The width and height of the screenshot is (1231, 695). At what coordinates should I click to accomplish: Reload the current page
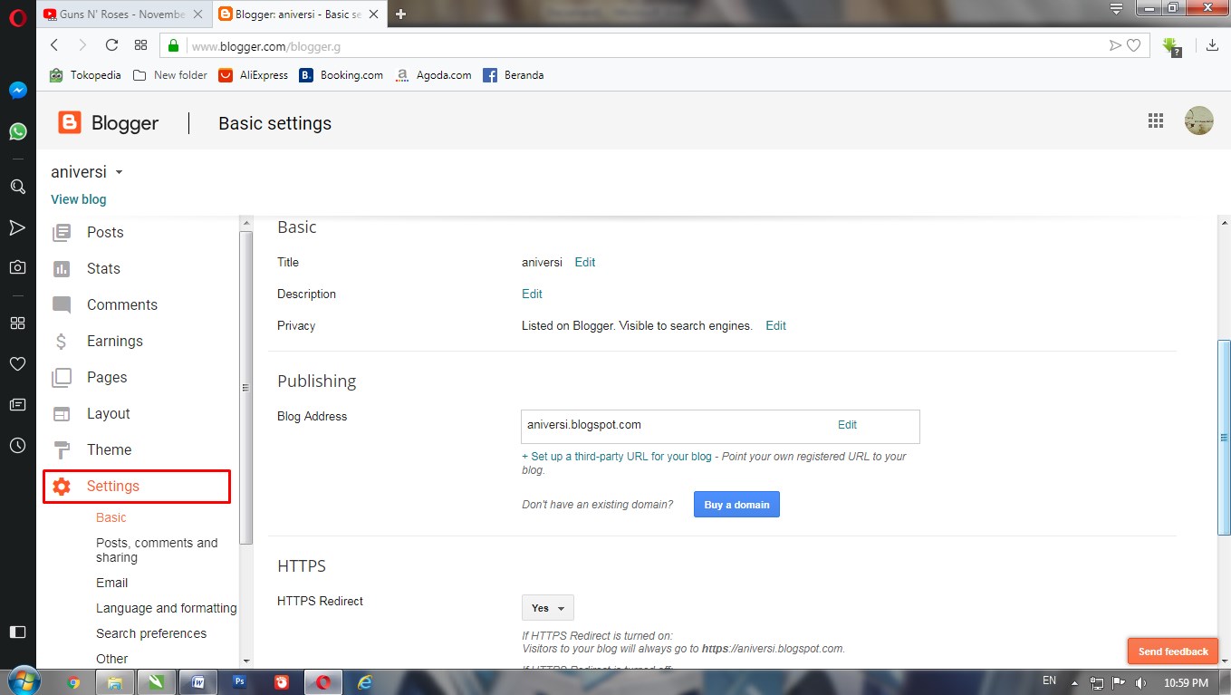click(x=112, y=45)
